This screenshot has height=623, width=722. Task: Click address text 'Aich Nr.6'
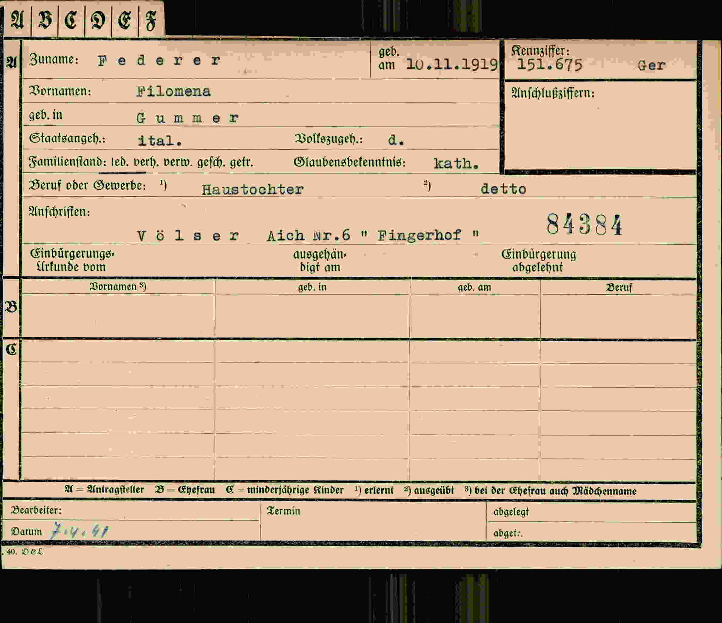pos(308,236)
